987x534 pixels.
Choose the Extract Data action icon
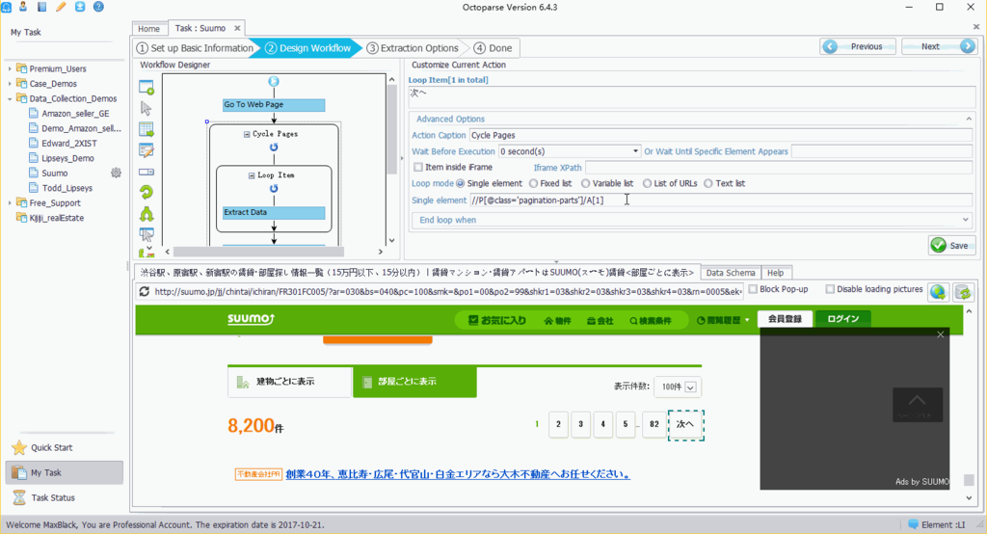[x=147, y=130]
